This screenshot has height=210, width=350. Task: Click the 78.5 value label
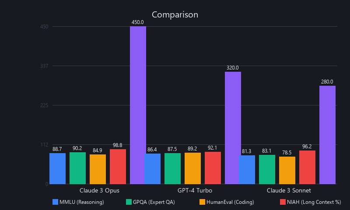point(287,152)
